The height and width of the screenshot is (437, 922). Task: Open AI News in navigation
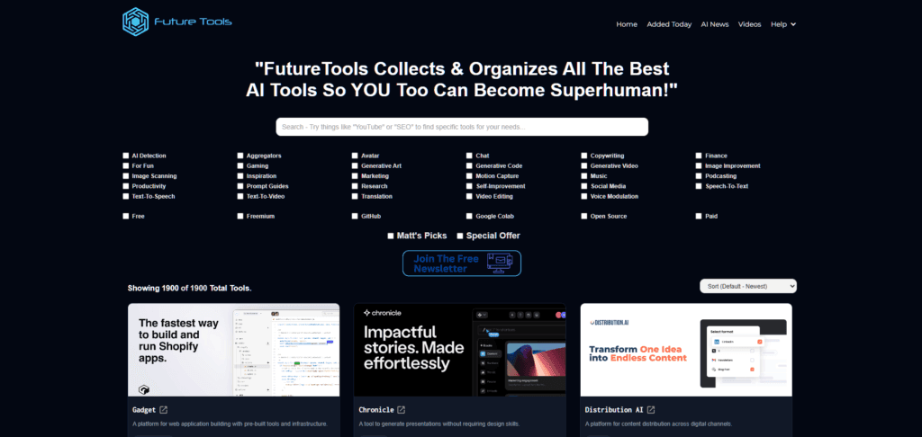coord(715,24)
